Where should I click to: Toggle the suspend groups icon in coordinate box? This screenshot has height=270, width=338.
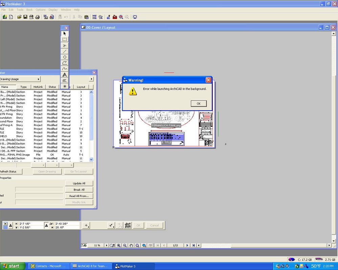128,225
